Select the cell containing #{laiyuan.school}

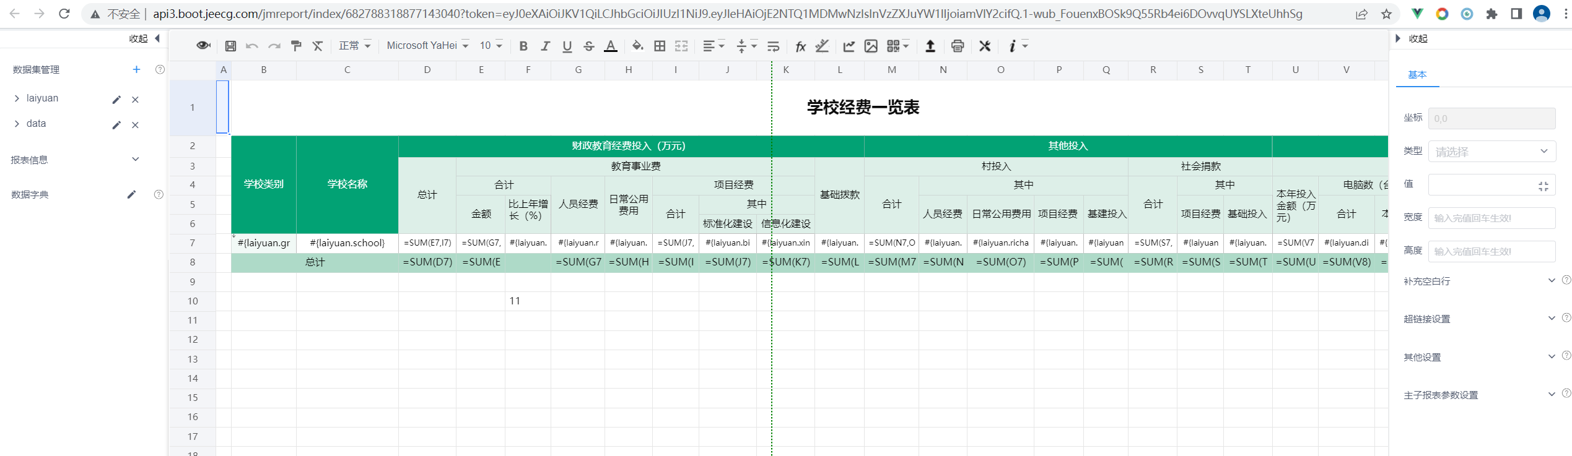click(x=347, y=243)
